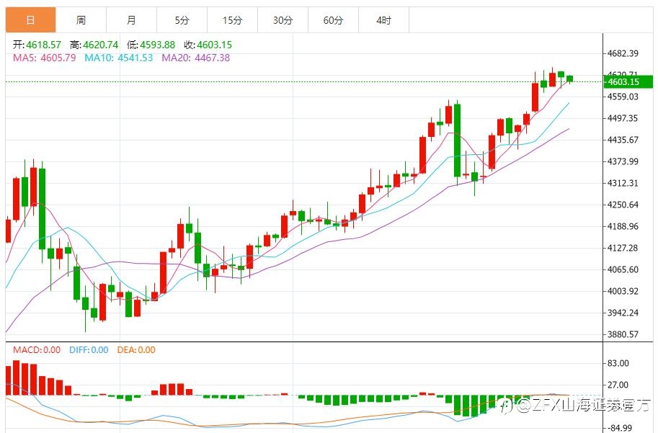The image size is (658, 433).
Task: Switch to the 周 weekly tab
Action: [81, 19]
